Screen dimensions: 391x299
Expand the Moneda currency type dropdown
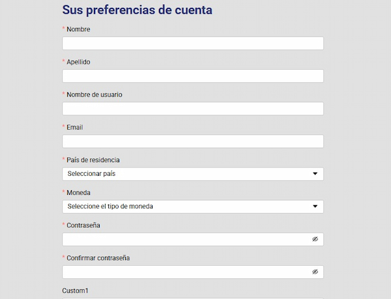pos(193,206)
